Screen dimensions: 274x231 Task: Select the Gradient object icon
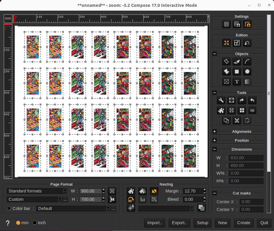[247, 82]
